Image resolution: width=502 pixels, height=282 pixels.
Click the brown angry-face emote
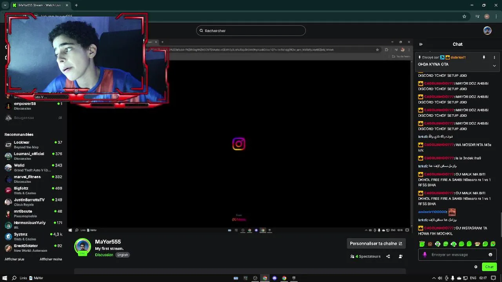pyautogui.click(x=430, y=244)
